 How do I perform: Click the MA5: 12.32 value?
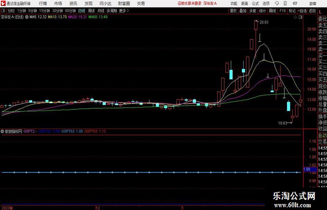[x=38, y=17]
